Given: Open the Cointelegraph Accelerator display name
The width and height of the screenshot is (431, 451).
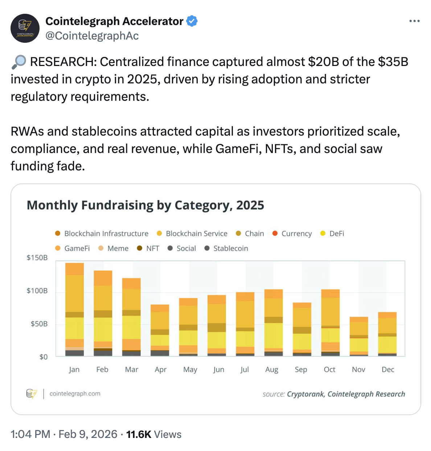Looking at the screenshot, I should pyautogui.click(x=114, y=21).
